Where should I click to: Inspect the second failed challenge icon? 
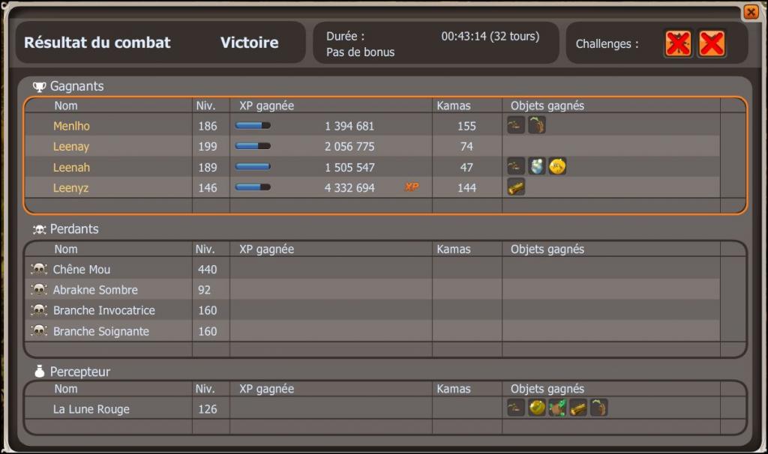(712, 43)
